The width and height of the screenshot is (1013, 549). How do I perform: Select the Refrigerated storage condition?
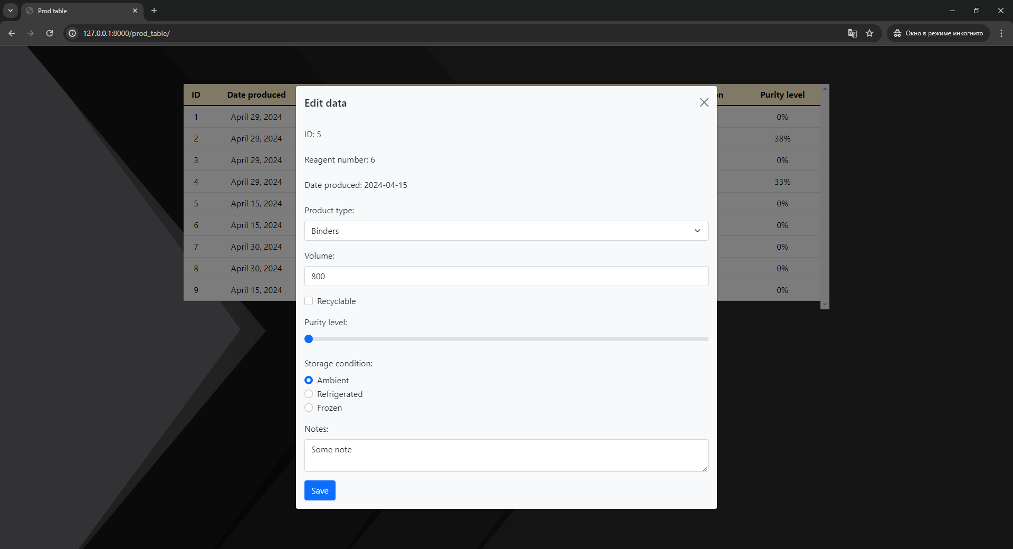coord(309,394)
